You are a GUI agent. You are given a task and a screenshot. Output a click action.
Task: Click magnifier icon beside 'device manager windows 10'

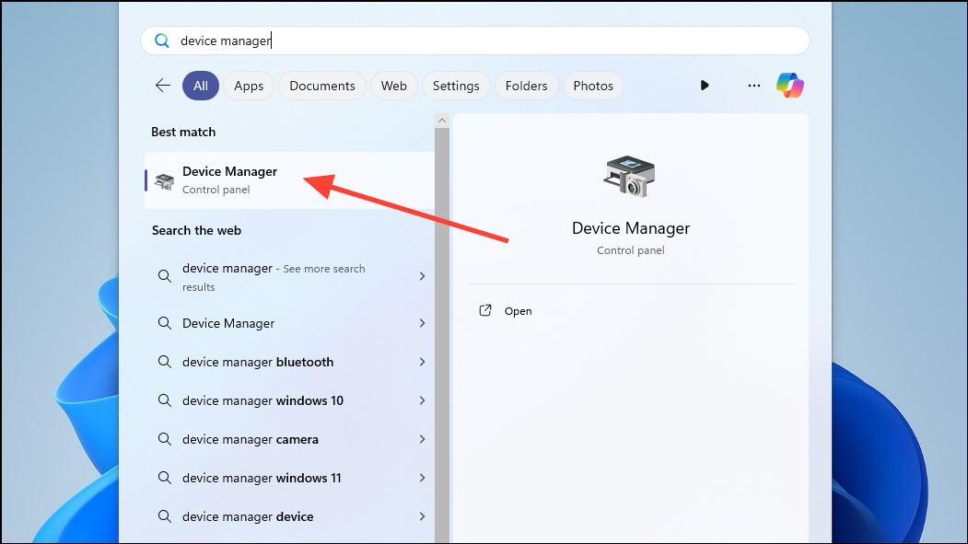(164, 400)
